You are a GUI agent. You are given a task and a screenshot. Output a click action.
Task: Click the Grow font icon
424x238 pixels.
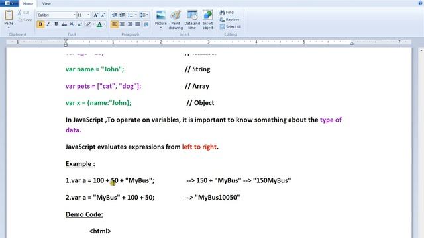click(95, 15)
